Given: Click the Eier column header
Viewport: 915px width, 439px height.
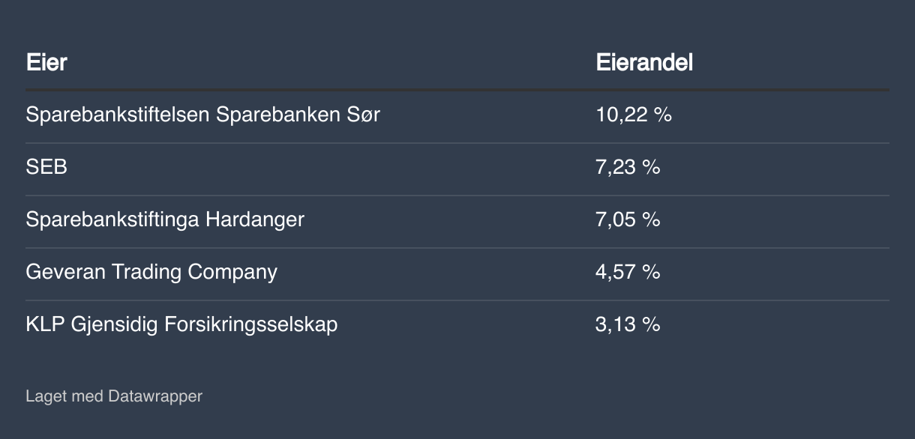Looking at the screenshot, I should coord(46,63).
